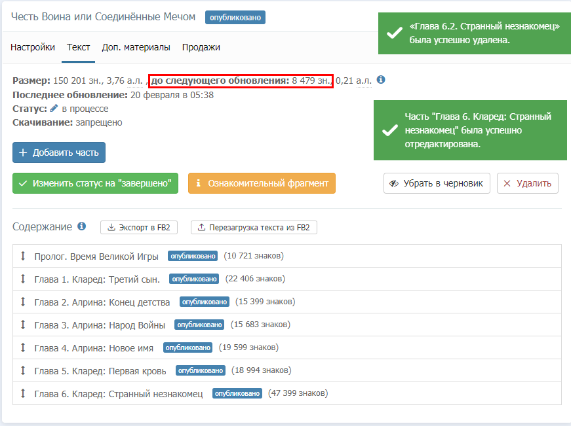This screenshot has width=571, height=426.
Task: Click the pencil icon next to Статус
Action: point(54,109)
